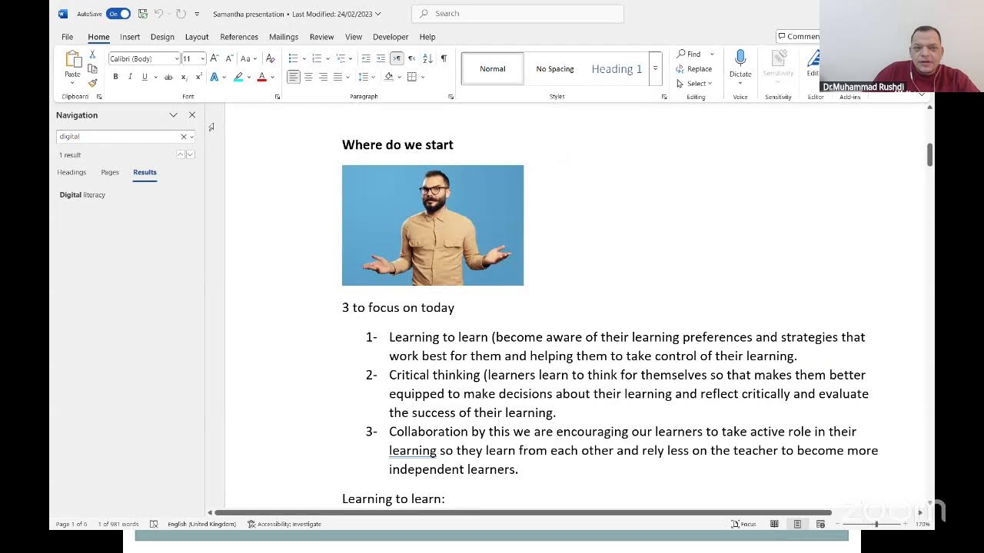Screen dimensions: 984x553
Task: Sort text using the A-Z sort icon
Action: pos(428,58)
